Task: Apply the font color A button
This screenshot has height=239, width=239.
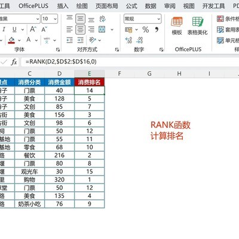Action: click(29, 40)
